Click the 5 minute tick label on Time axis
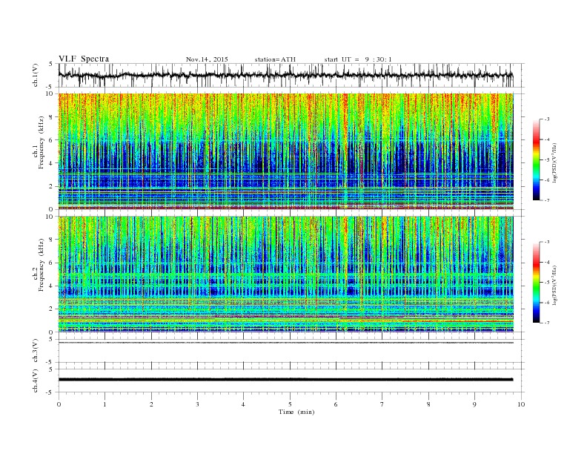The width and height of the screenshot is (587, 454). 290,404
